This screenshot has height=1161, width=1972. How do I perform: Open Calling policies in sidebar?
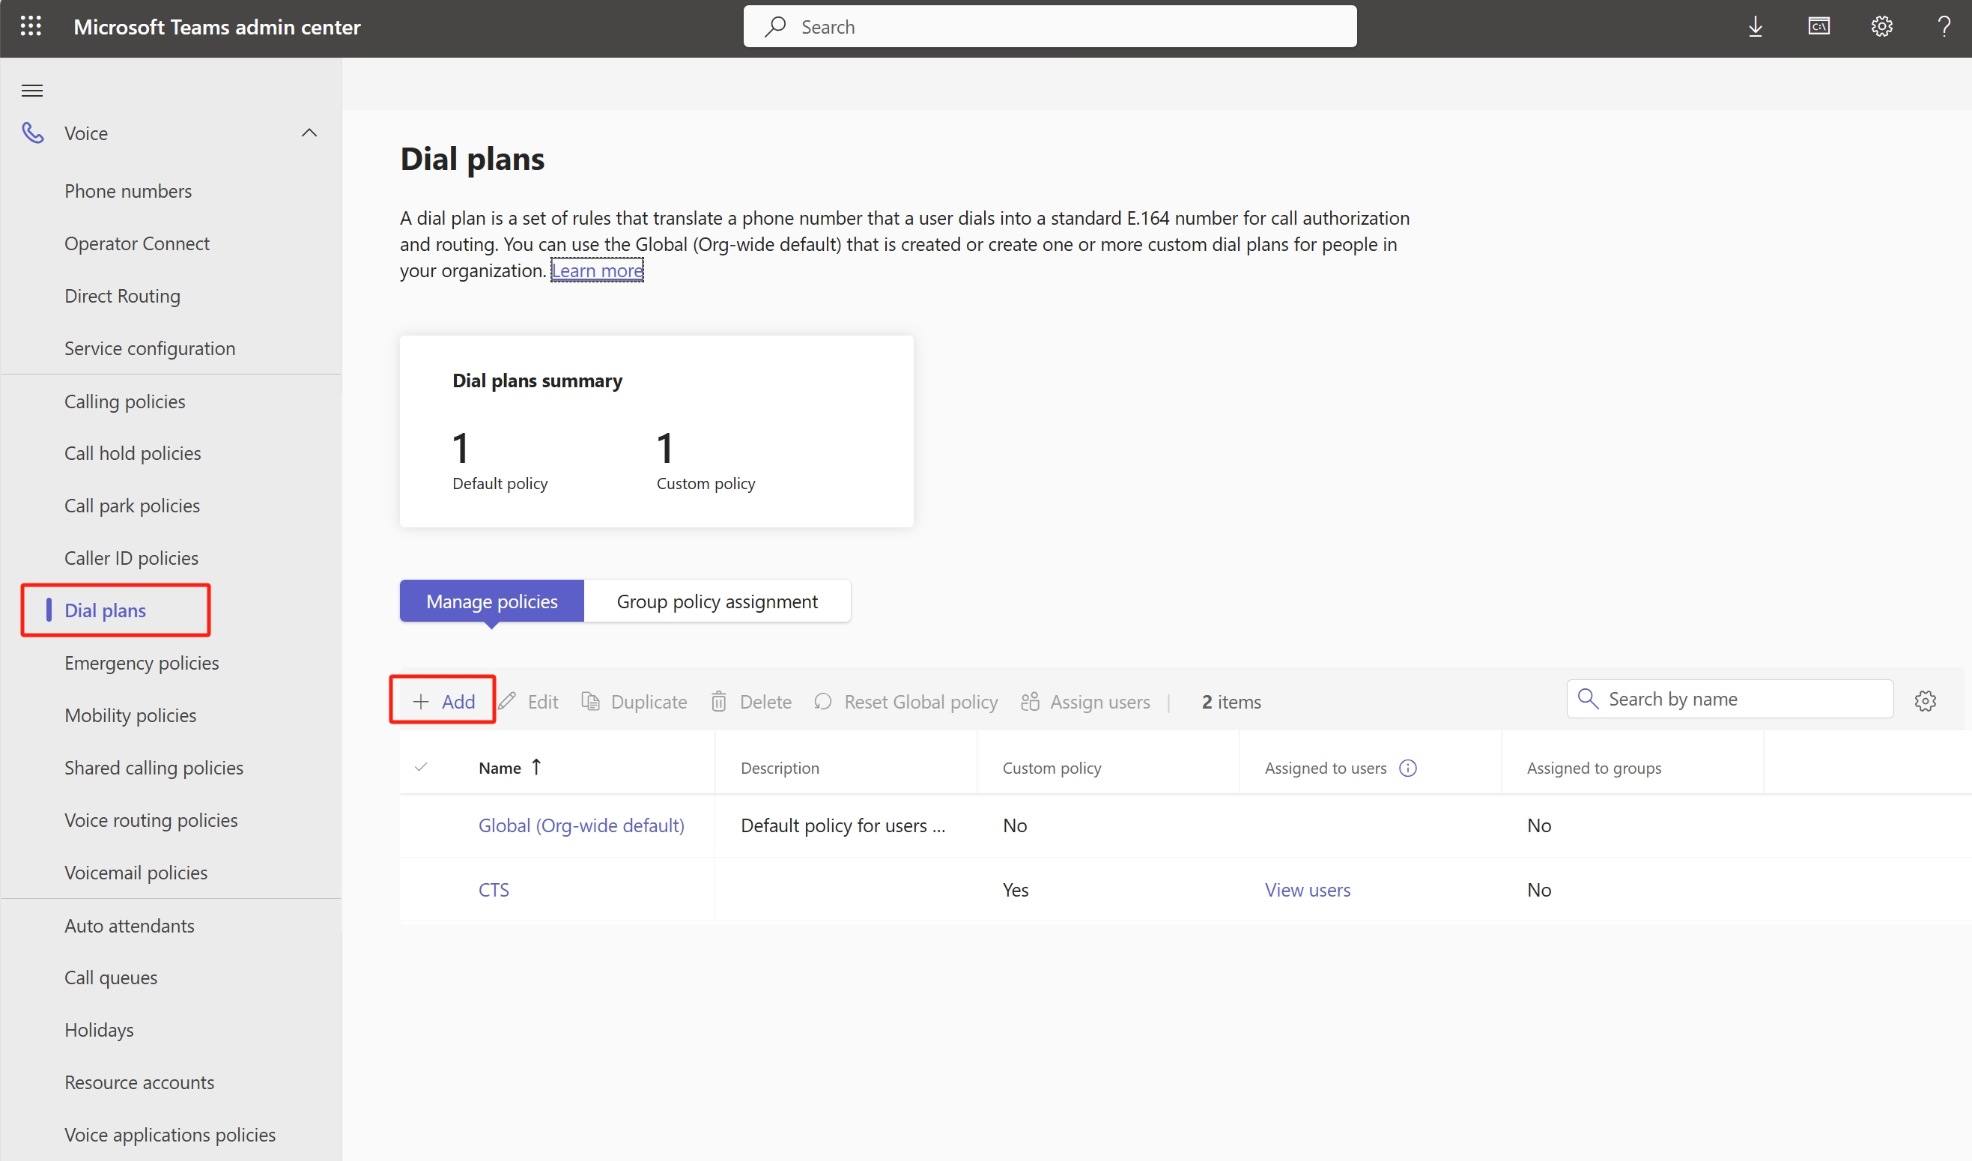[x=124, y=401]
